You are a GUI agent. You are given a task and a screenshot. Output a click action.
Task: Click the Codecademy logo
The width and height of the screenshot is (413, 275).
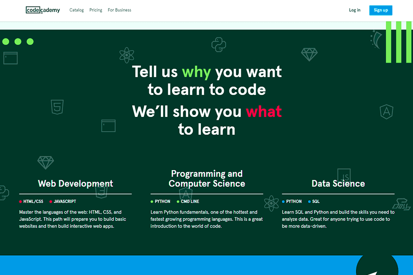43,9
